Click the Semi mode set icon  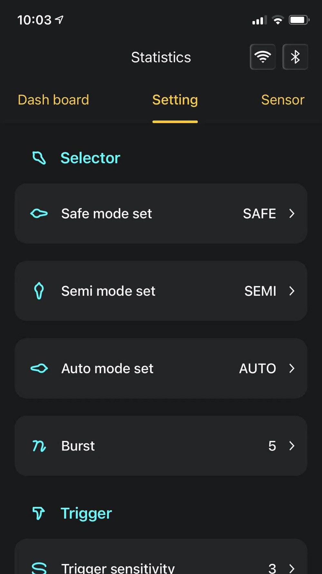[x=39, y=291]
